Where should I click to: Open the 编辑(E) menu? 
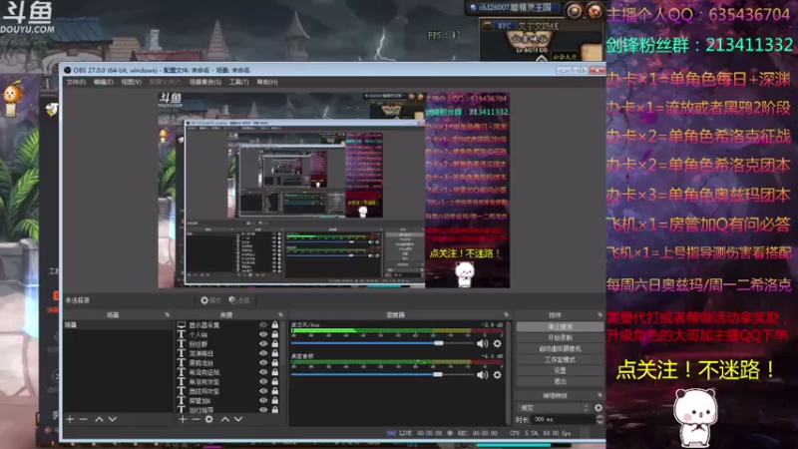104,82
